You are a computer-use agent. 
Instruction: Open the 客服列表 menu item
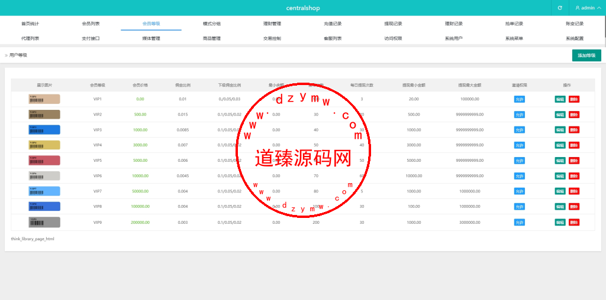click(333, 38)
